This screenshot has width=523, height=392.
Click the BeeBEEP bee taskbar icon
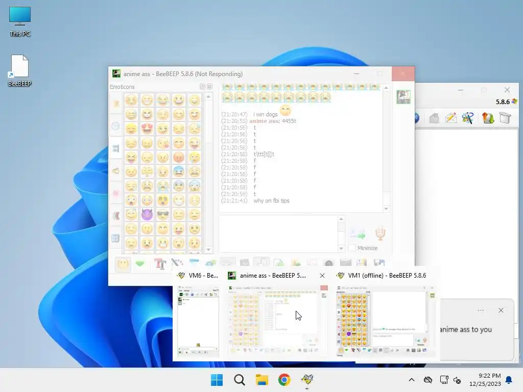307,380
